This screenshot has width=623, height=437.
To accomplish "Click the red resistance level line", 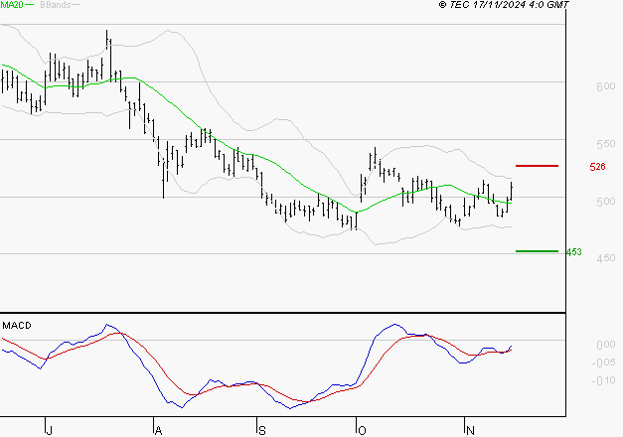I will [537, 166].
